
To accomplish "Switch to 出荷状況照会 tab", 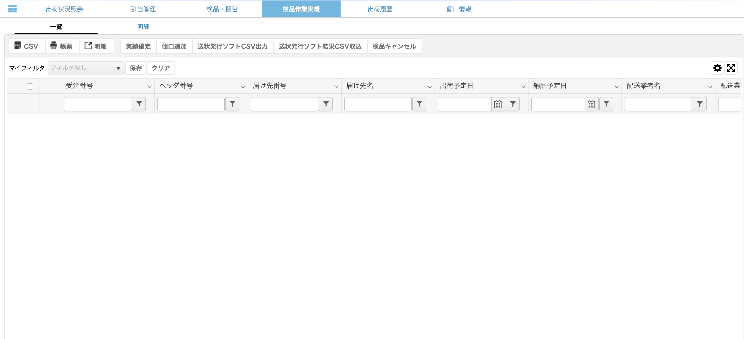I will 64,9.
